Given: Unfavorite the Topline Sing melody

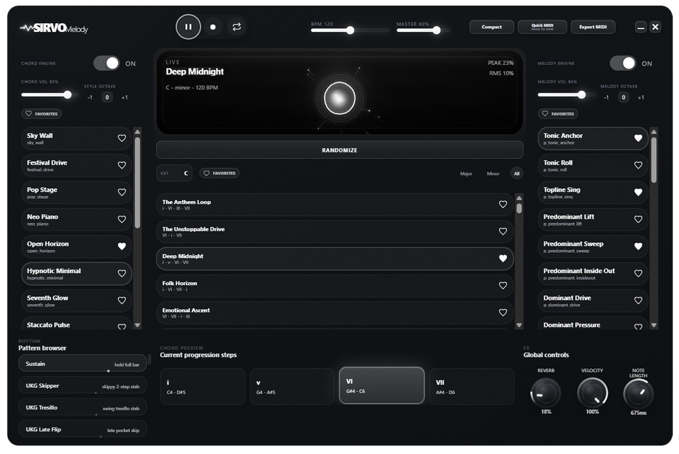Looking at the screenshot, I should tap(638, 192).
